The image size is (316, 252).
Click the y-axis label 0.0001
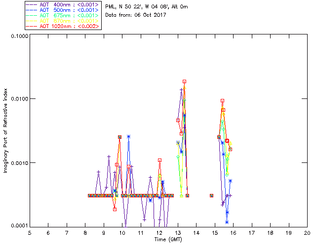20,226
